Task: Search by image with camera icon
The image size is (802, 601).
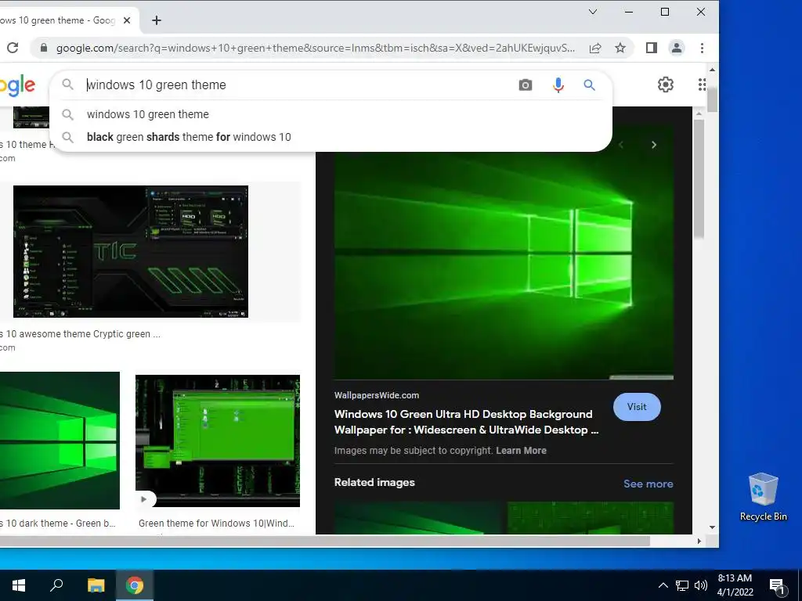Action: (x=526, y=85)
